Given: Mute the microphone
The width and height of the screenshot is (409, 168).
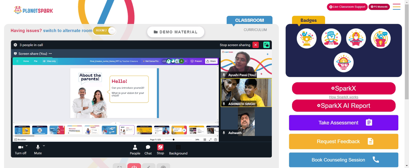Looking at the screenshot, I should [38, 150].
